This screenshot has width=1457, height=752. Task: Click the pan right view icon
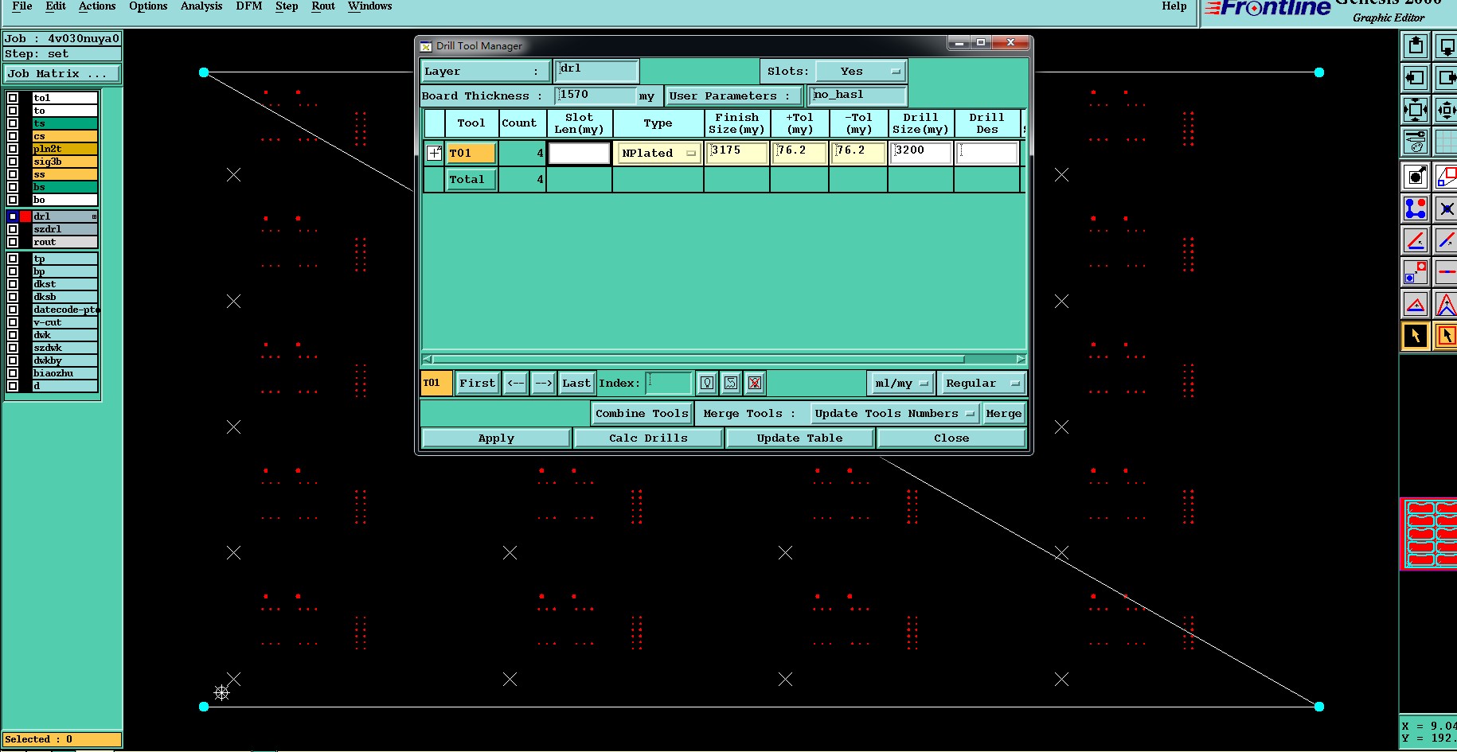(x=1446, y=78)
